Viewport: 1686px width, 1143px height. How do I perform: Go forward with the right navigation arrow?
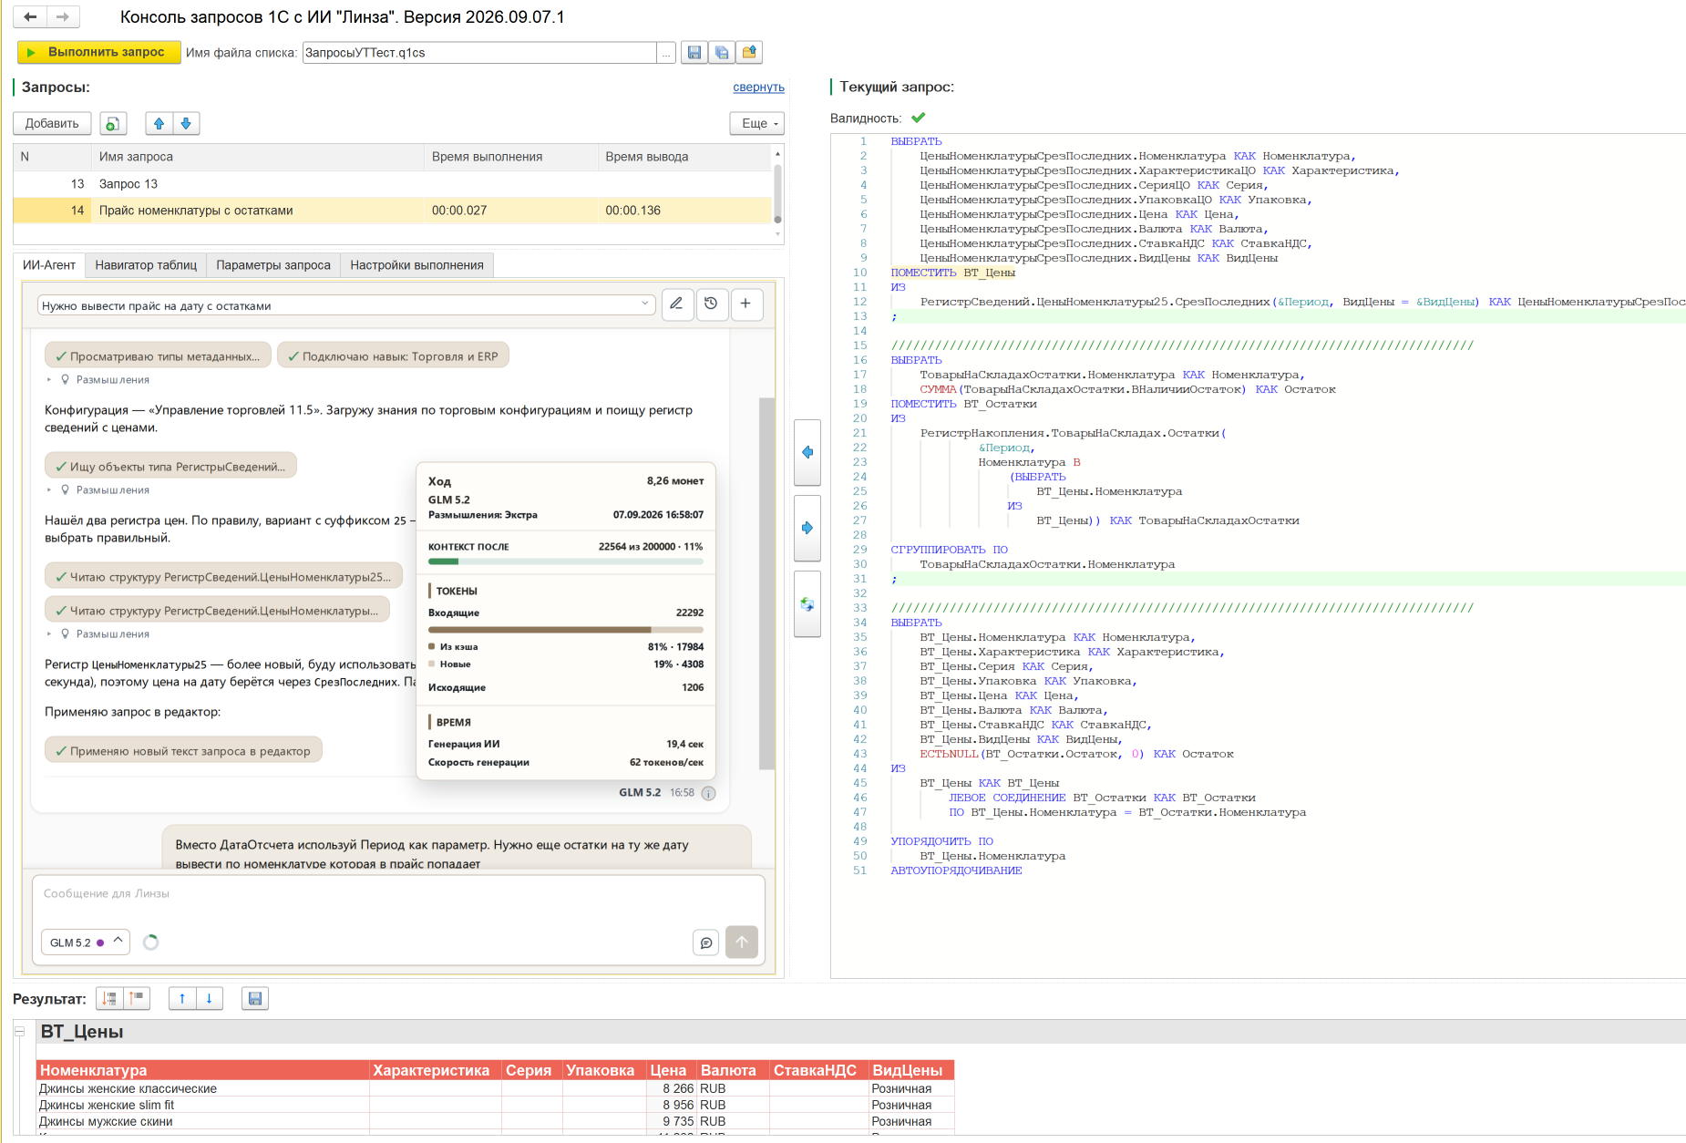(63, 17)
